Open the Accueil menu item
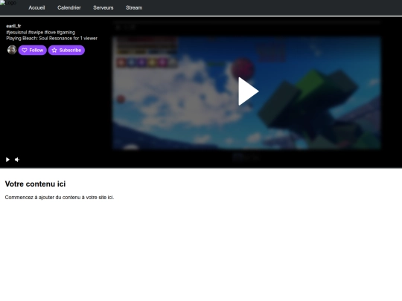Image resolution: width=402 pixels, height=301 pixels. (36, 7)
